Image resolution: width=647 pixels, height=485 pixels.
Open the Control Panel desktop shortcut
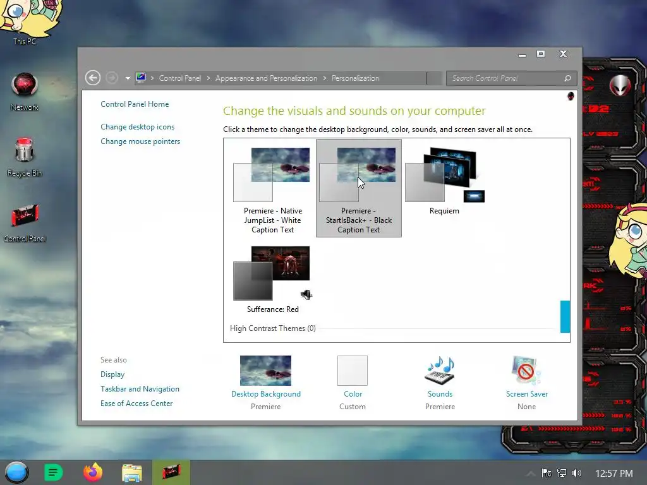25,223
